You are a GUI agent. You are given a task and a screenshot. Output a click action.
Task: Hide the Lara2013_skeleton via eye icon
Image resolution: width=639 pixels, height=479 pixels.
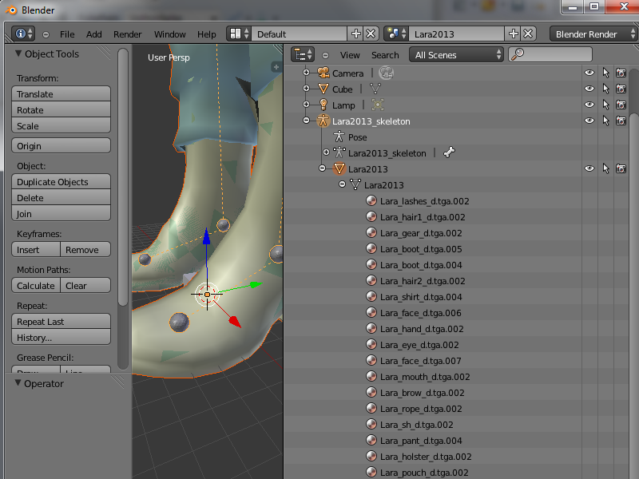pyautogui.click(x=589, y=121)
